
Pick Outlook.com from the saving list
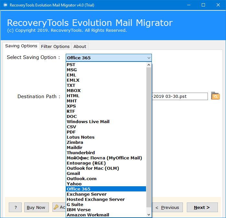pos(106,179)
